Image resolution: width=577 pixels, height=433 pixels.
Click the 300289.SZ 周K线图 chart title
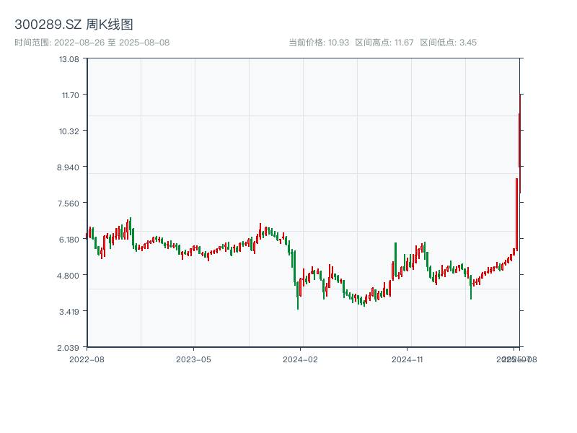(x=74, y=25)
